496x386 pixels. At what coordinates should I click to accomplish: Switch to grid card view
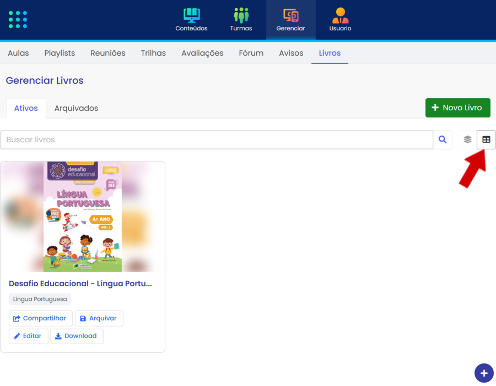coord(486,140)
